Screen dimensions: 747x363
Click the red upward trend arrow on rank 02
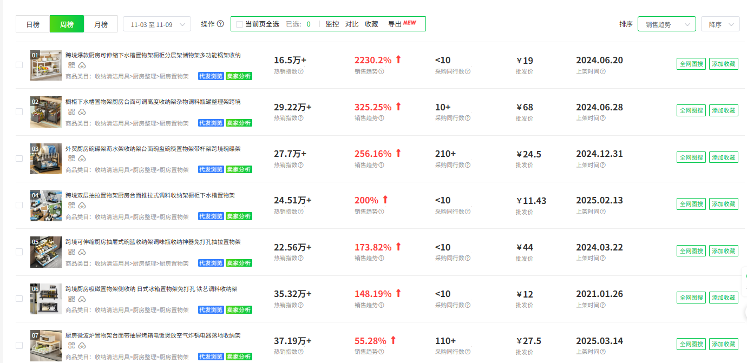tap(398, 106)
